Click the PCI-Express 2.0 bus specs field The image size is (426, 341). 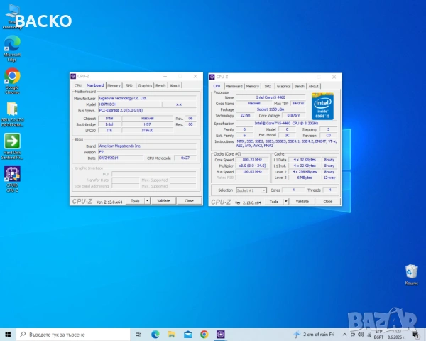pos(147,110)
